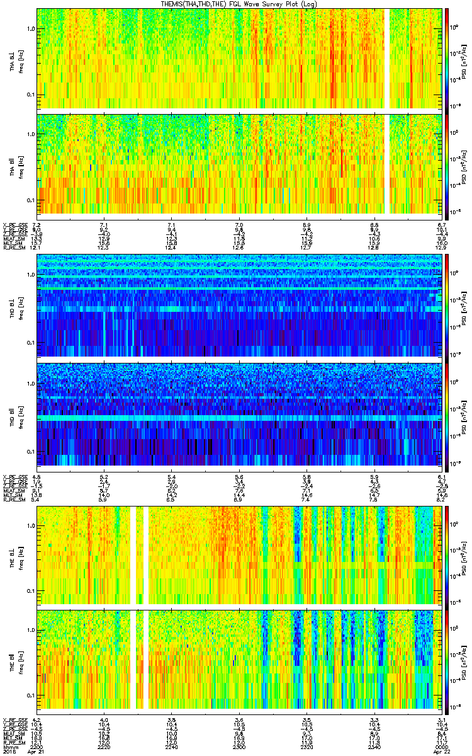Click the 2300 time tick label

coord(239,747)
